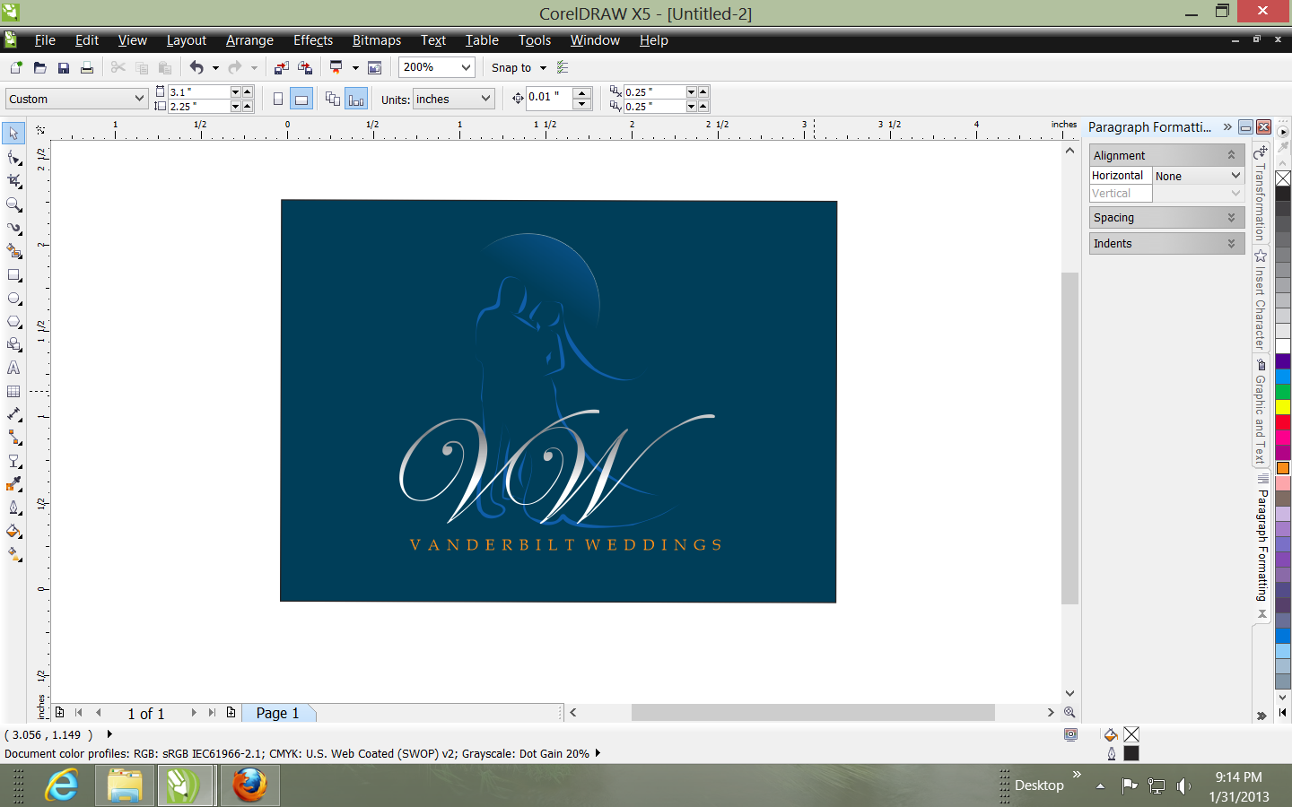Screen dimensions: 1292x807
Task: Pick the yellow swatch in color palette
Action: (x=1283, y=407)
